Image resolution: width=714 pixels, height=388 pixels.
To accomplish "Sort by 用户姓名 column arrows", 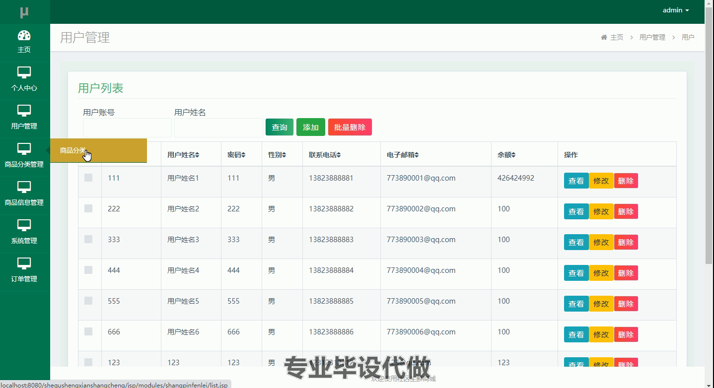I will pos(197,155).
